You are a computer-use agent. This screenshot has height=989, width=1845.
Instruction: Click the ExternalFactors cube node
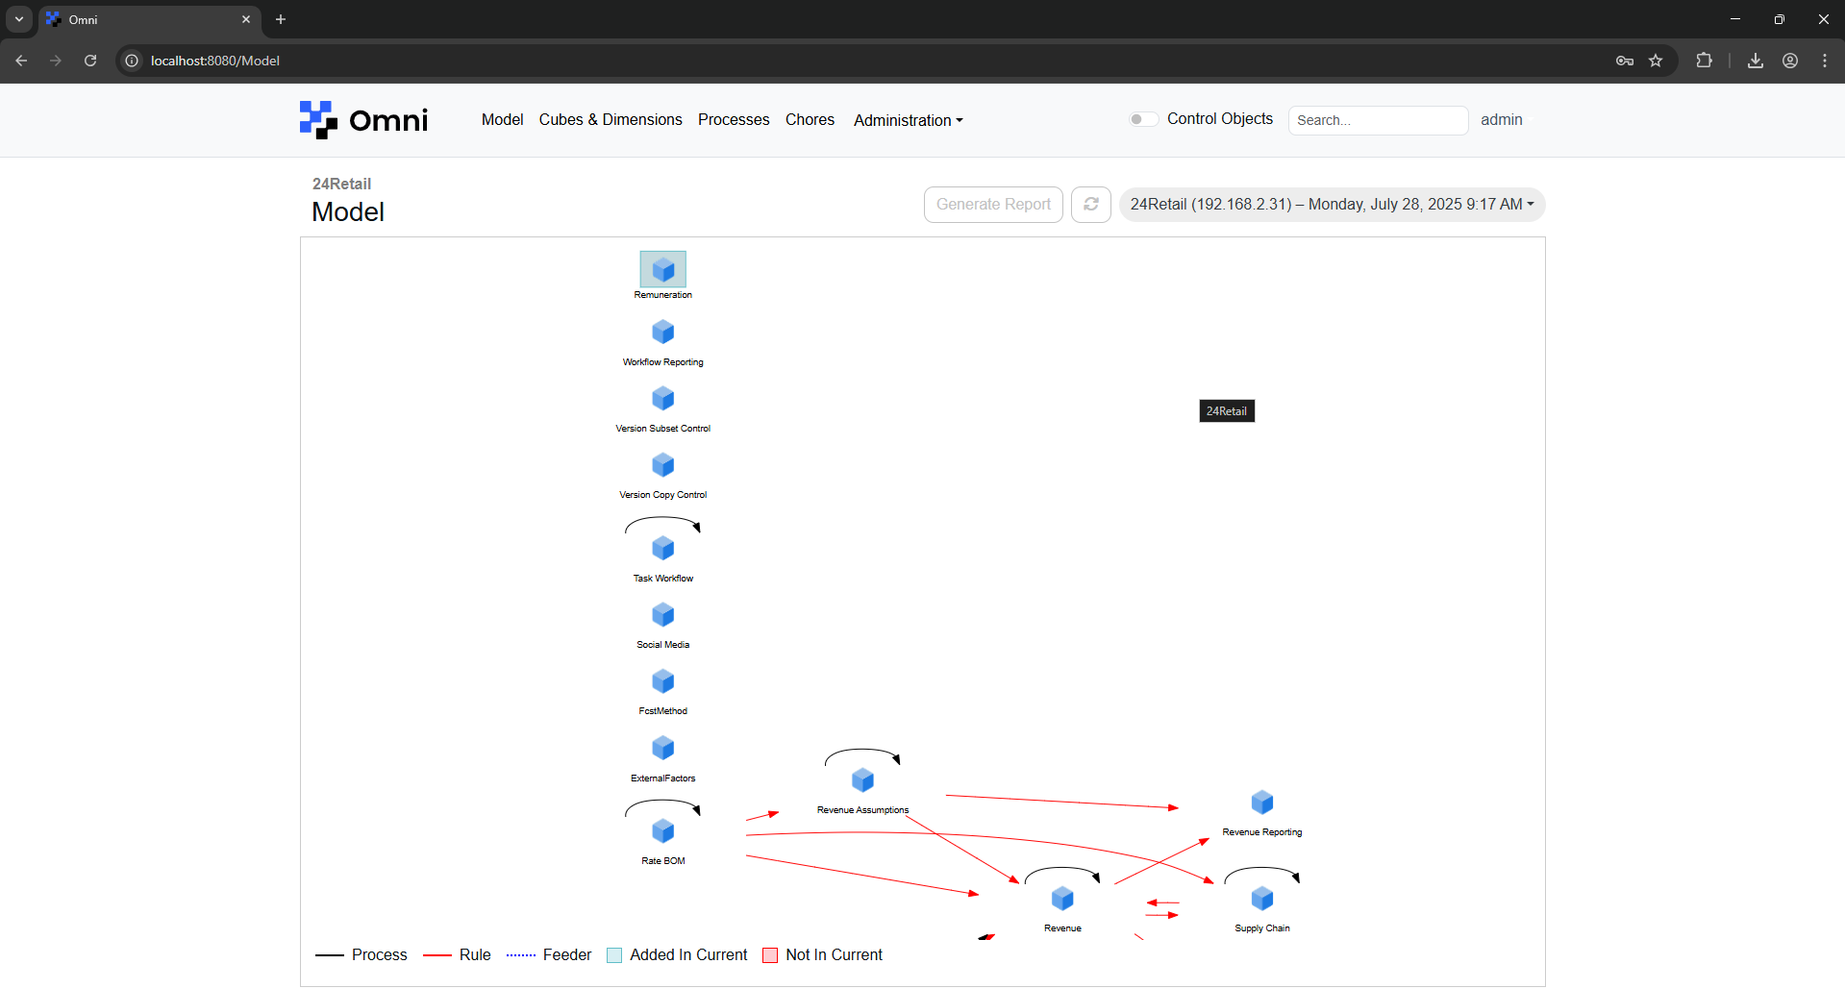coord(663,749)
